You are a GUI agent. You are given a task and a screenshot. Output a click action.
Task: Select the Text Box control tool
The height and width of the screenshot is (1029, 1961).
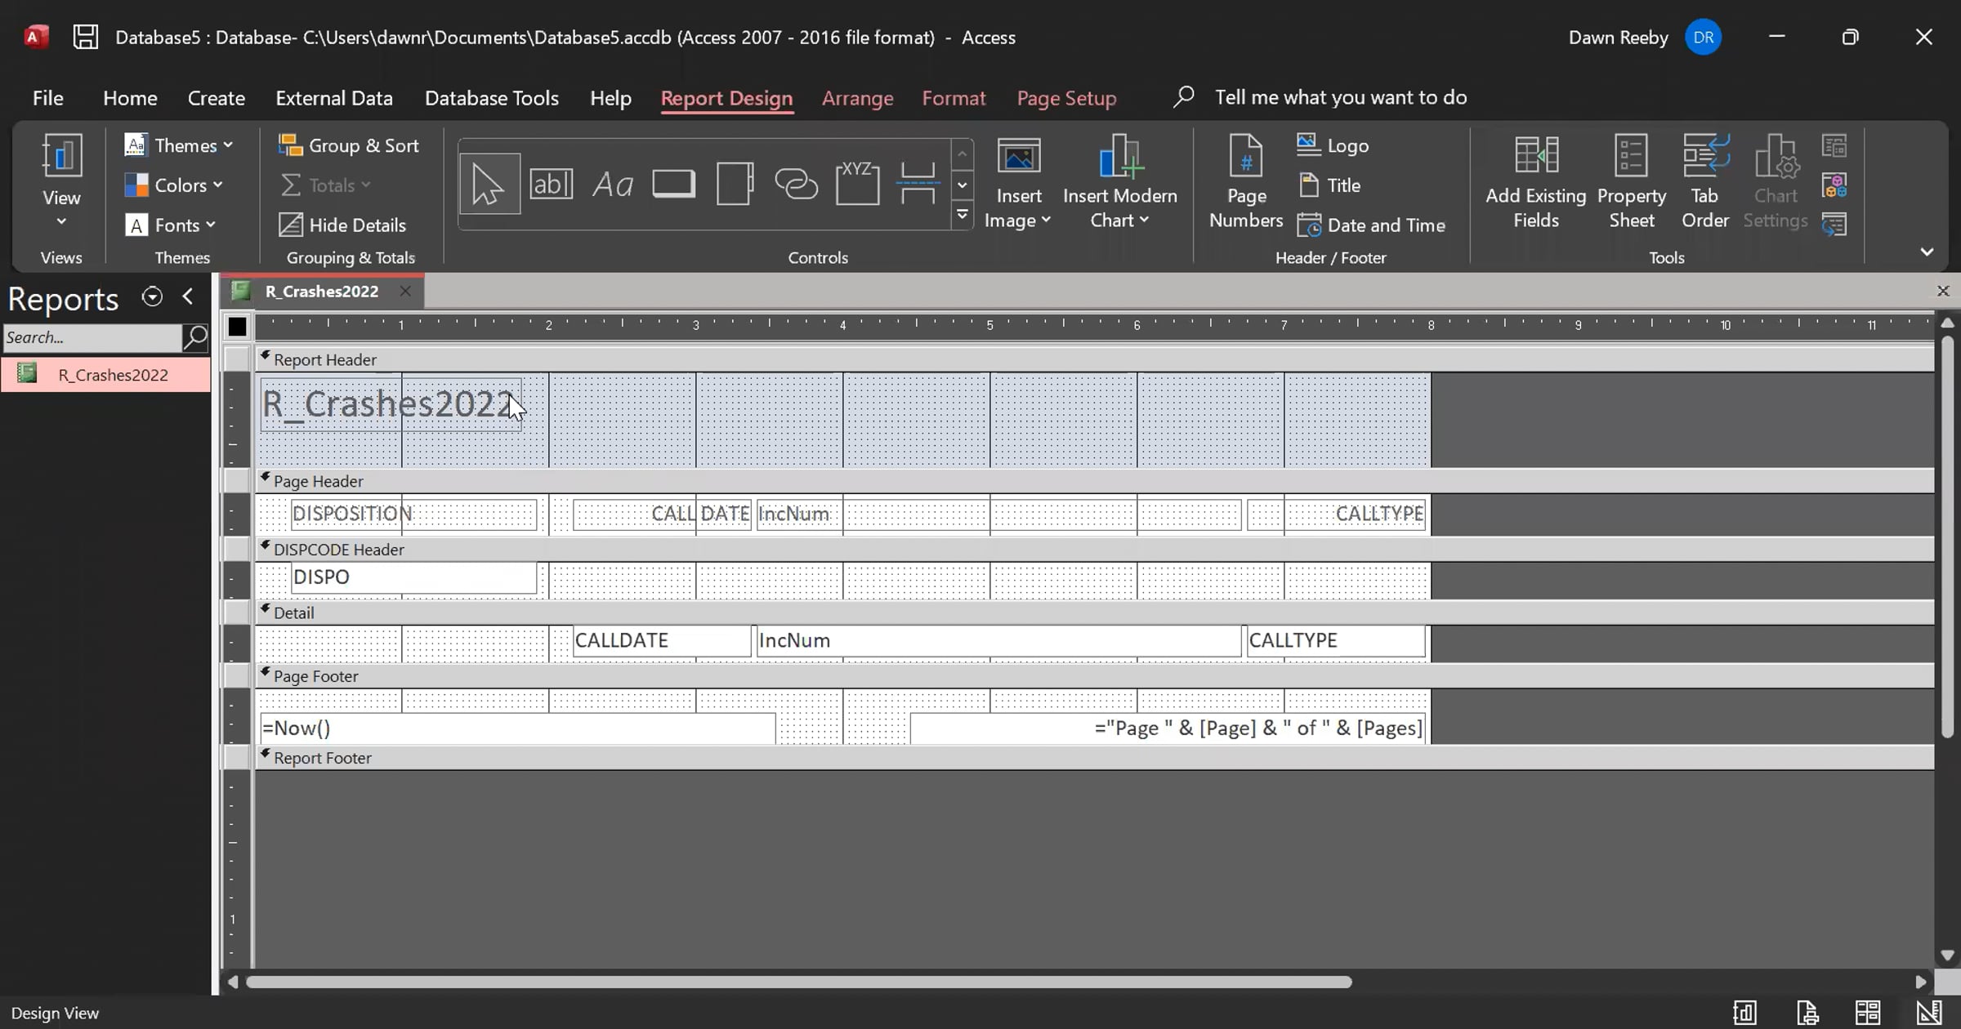551,184
